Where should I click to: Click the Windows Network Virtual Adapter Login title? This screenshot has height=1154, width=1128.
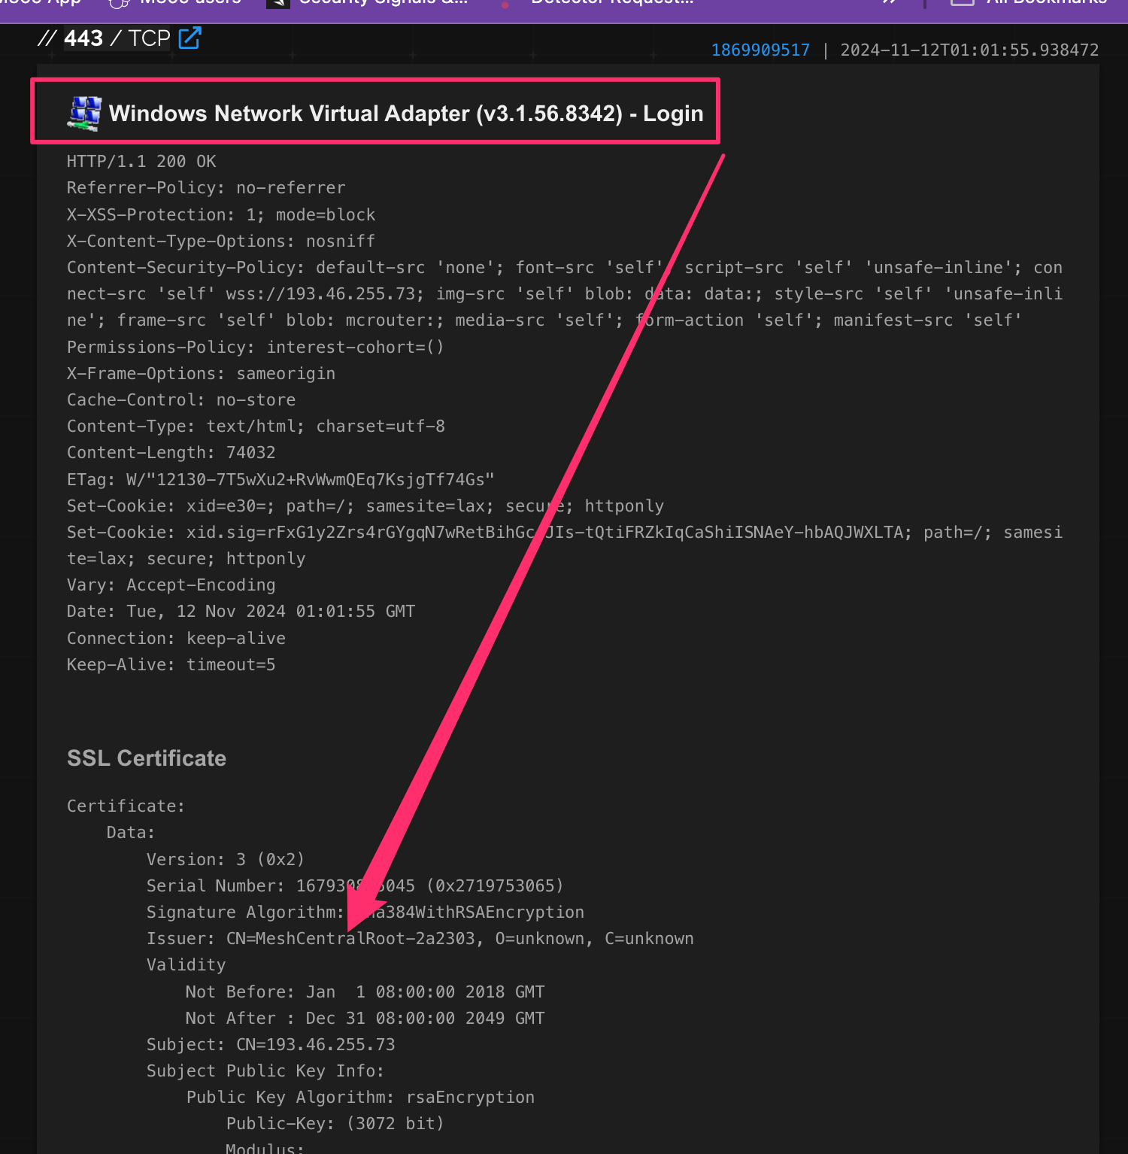point(406,114)
